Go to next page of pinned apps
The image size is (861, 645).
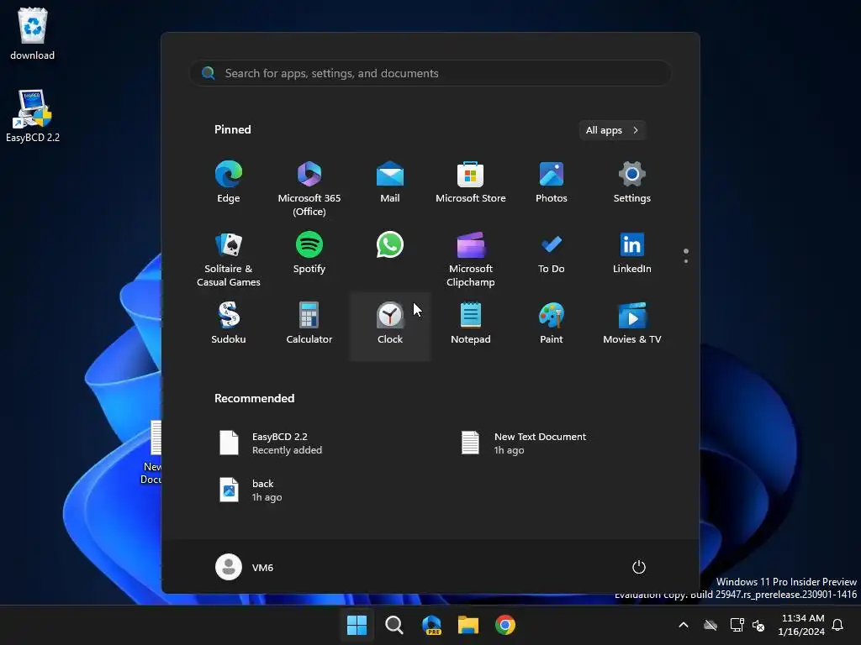click(686, 261)
